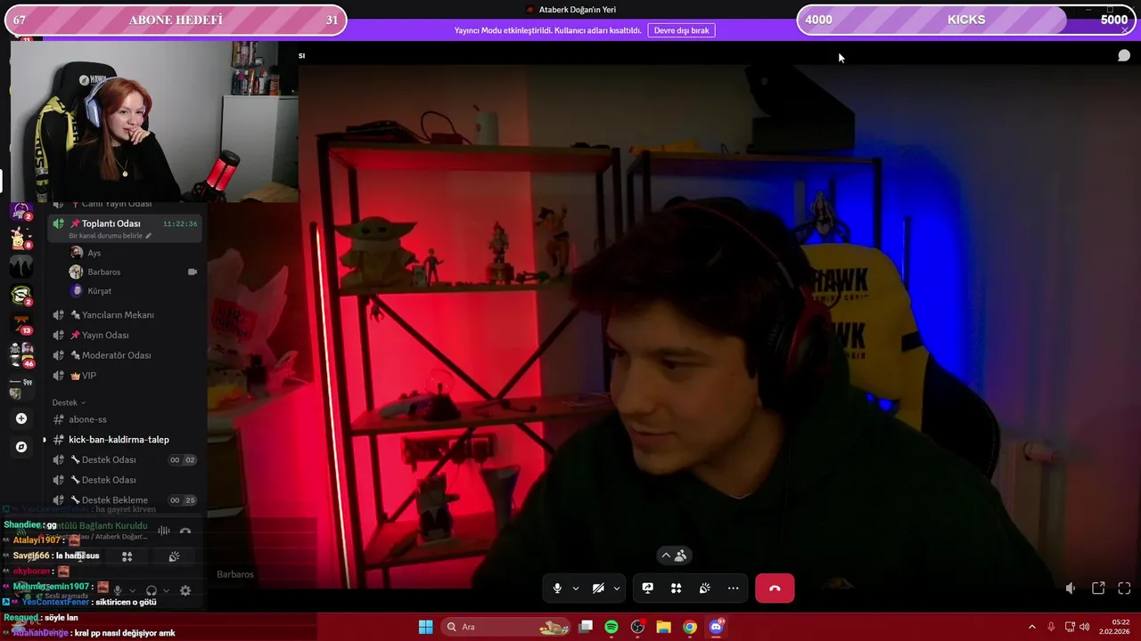This screenshot has width=1141, height=641.
Task: Click Barbaros camera indicator icon
Action: 192,272
